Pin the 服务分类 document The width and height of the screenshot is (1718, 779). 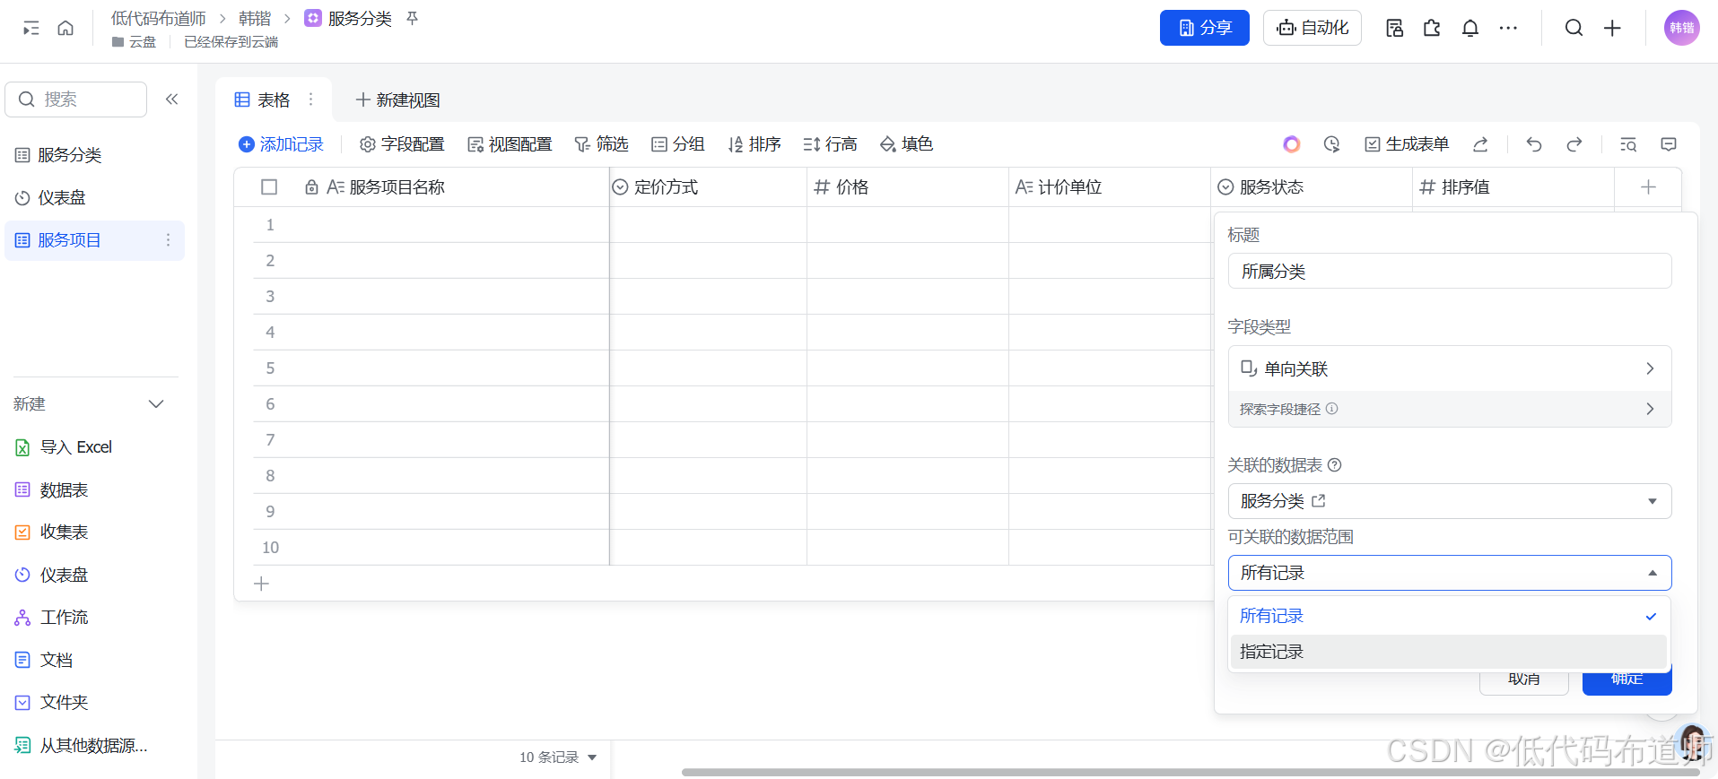[413, 18]
